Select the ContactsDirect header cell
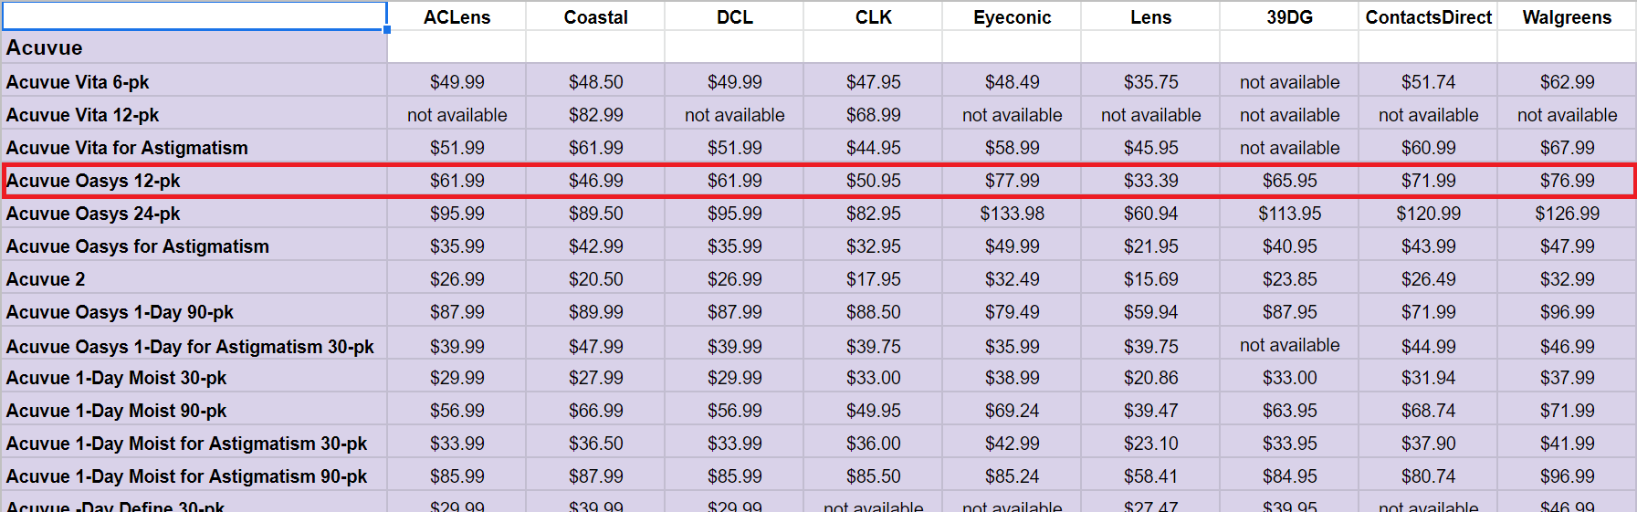Viewport: 1637px width, 512px height. click(1428, 16)
